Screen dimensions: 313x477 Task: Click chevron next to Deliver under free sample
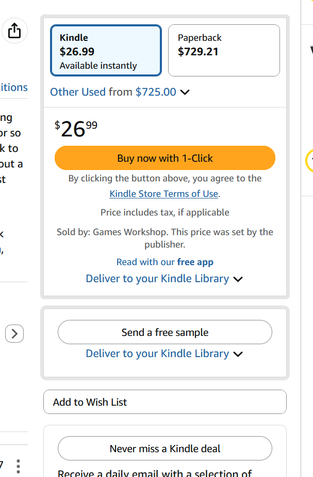click(x=238, y=354)
